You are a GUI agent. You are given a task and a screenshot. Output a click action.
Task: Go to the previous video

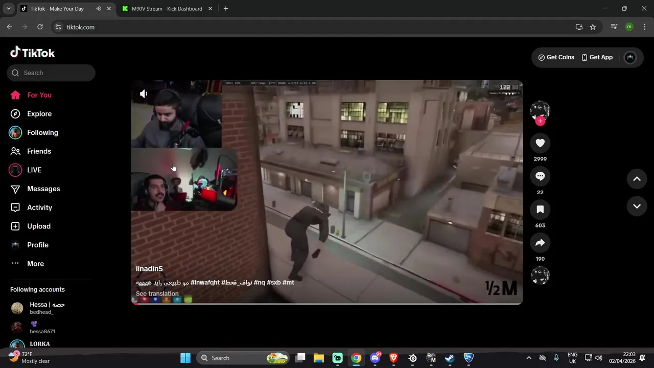[x=637, y=179]
